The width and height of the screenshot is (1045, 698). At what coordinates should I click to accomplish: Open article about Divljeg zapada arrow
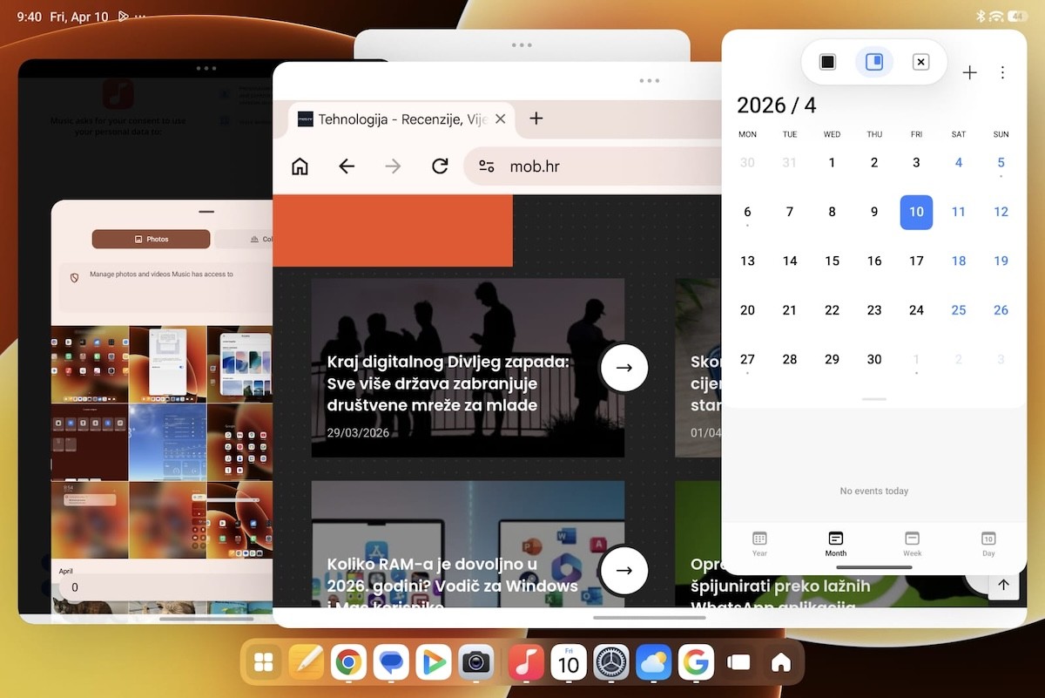point(624,368)
